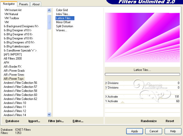Adjust the X Divisions slider
This screenshot has height=136, width=183.
[x=142, y=83]
